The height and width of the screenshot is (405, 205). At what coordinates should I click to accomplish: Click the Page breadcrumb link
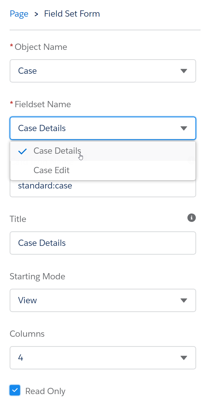point(19,14)
